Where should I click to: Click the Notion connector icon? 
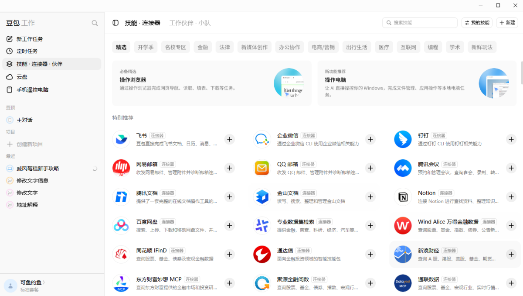[403, 197]
